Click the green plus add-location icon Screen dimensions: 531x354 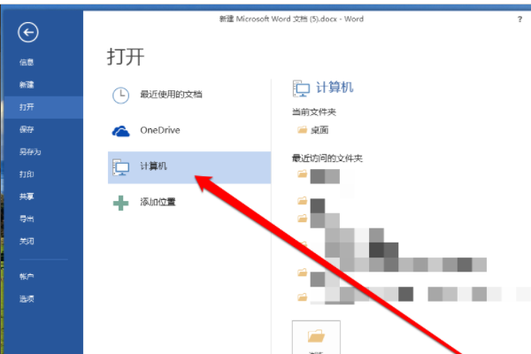coord(120,203)
